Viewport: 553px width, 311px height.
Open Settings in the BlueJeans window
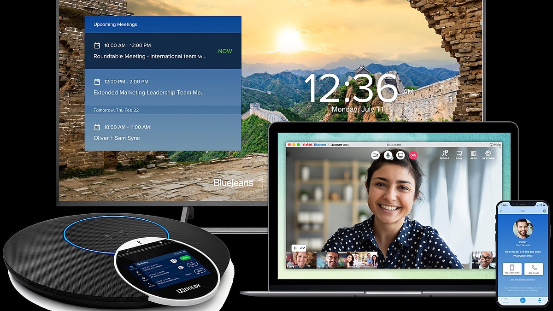488,155
